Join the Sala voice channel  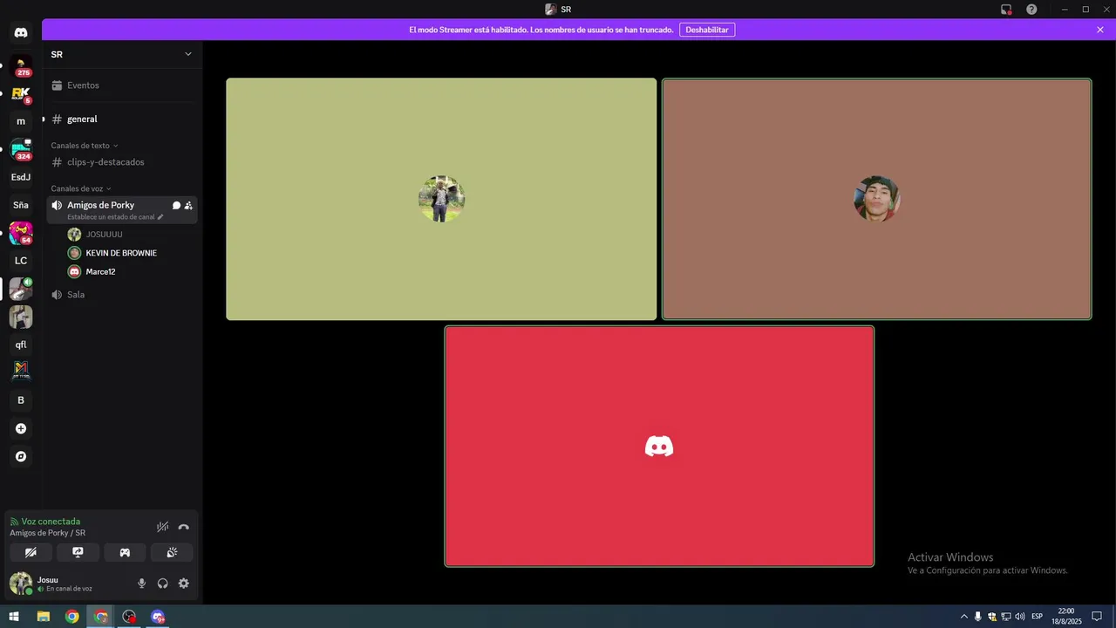(x=121, y=295)
